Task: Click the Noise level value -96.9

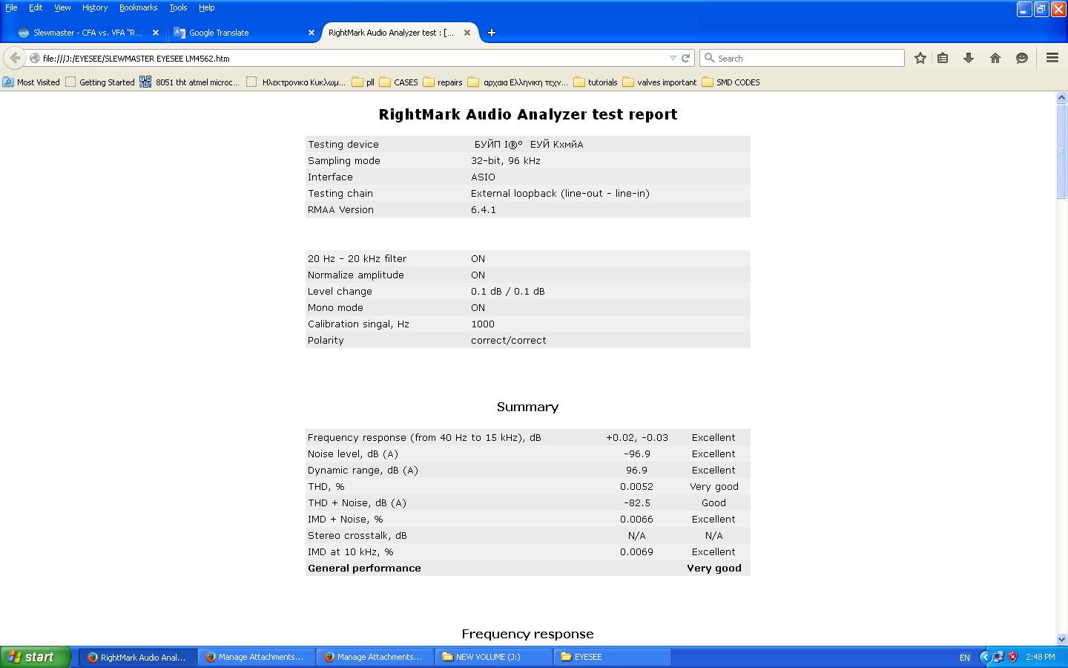Action: pos(636,453)
